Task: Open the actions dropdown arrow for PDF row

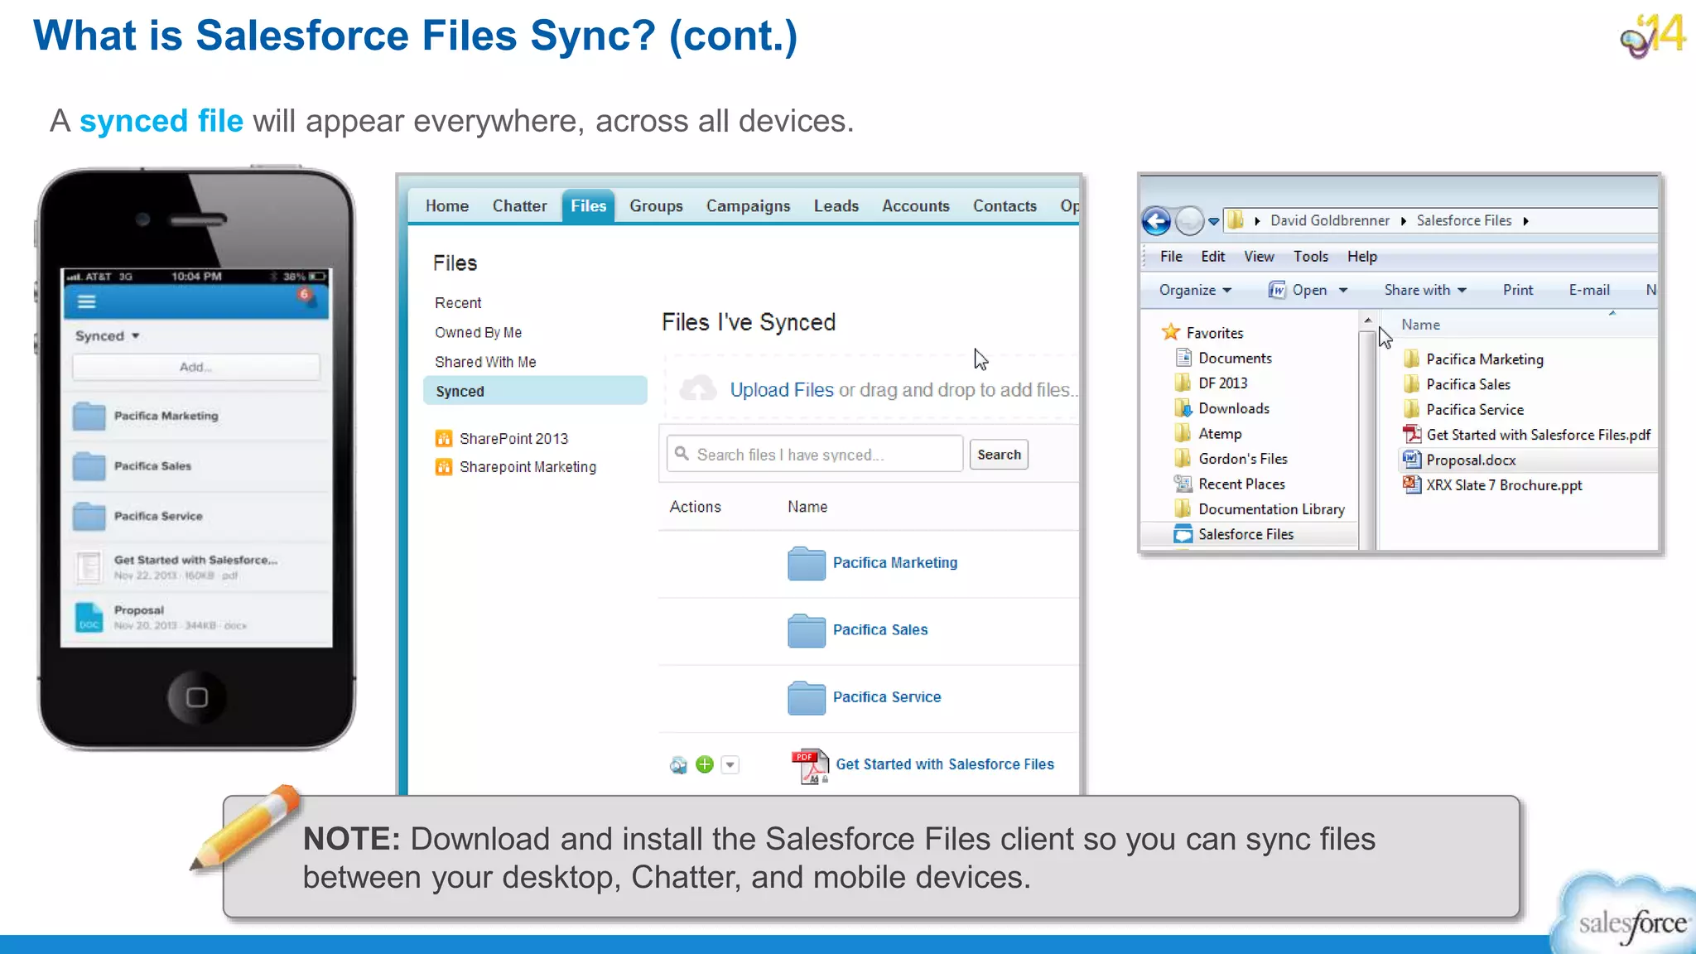Action: 730,765
